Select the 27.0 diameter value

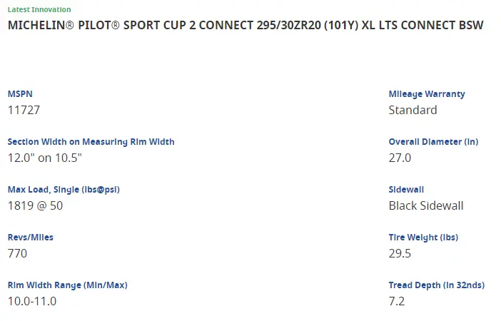pos(400,158)
